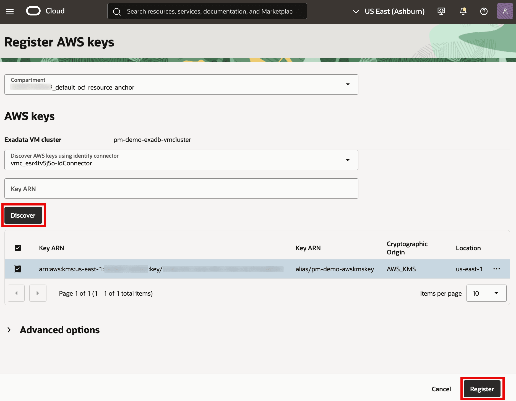The height and width of the screenshot is (401, 516).
Task: Click the us-east-1 location cell
Action: coord(469,269)
